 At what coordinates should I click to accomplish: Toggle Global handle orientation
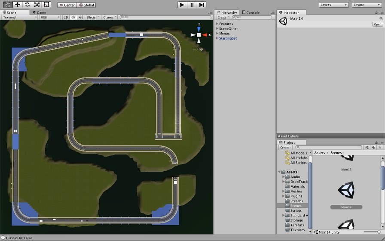(86, 5)
